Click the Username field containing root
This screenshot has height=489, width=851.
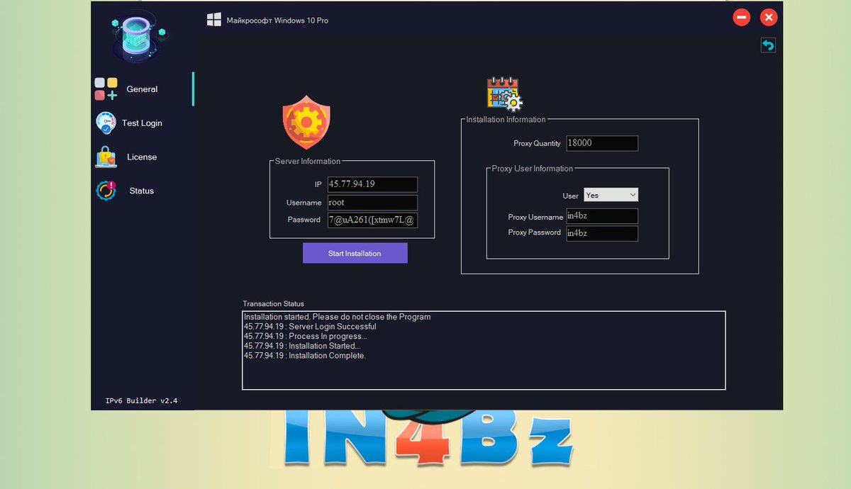[x=372, y=203]
